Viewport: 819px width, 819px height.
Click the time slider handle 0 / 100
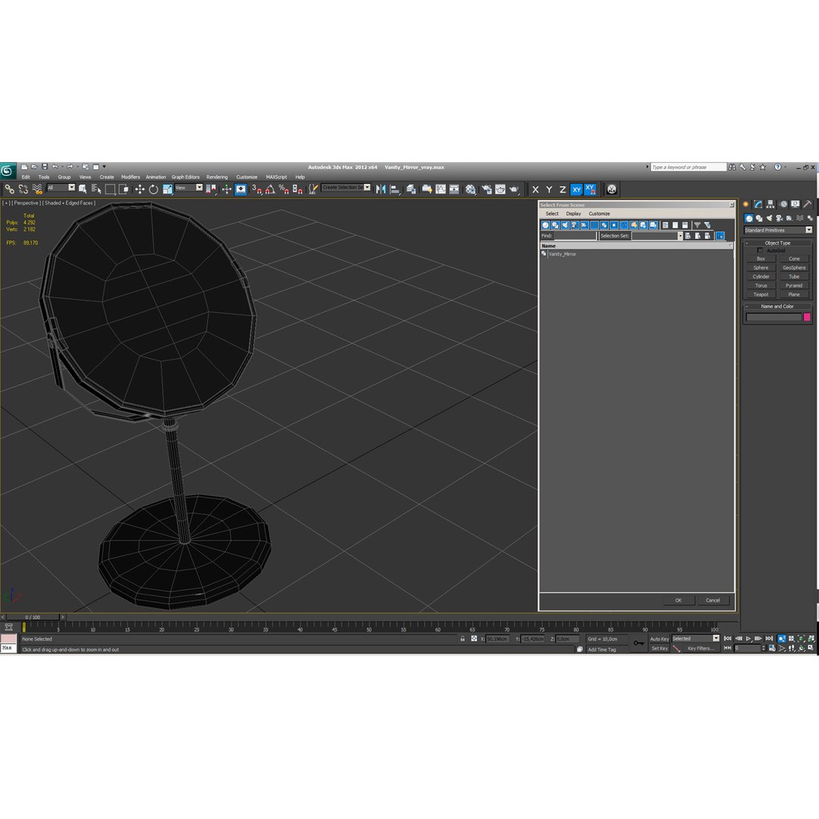(33, 617)
